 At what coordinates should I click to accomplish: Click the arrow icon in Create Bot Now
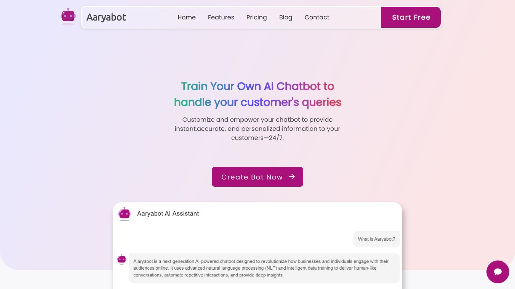coord(292,176)
